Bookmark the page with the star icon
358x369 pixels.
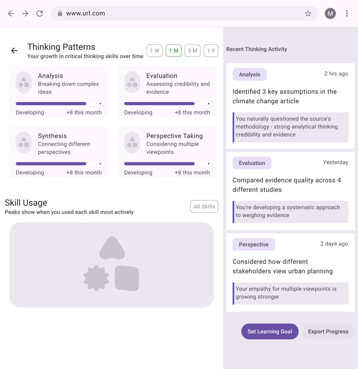308,14
